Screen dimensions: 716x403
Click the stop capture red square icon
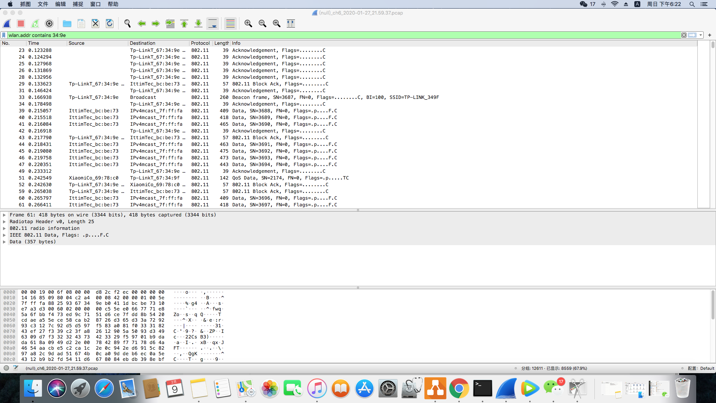(21, 24)
